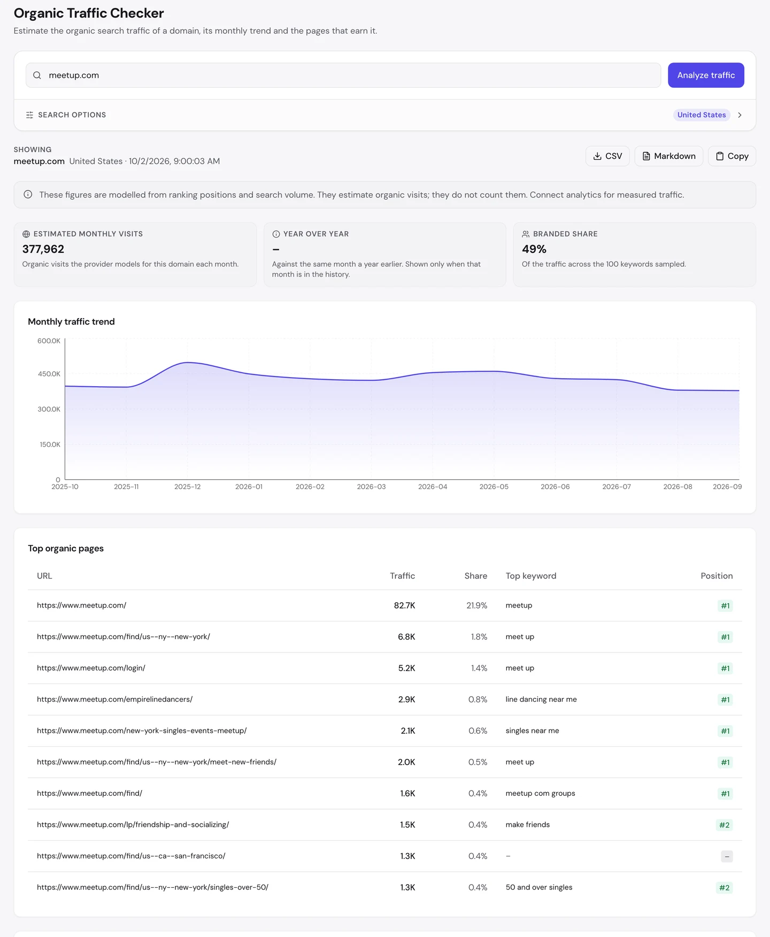Click the Search Options sliders icon
The width and height of the screenshot is (770, 937).
coord(29,115)
